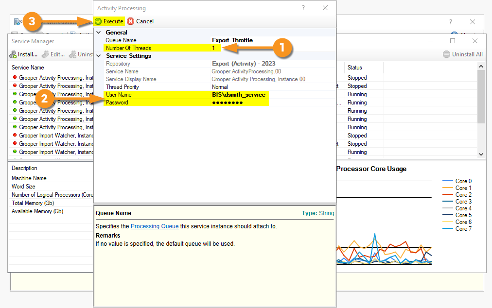Viewport: 492px width, 308px height.
Task: Click Edit in Service Manager toolbar
Action: point(53,54)
